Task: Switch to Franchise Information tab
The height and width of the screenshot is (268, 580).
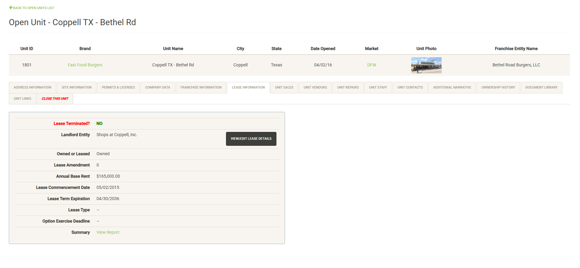Action: pyautogui.click(x=201, y=87)
